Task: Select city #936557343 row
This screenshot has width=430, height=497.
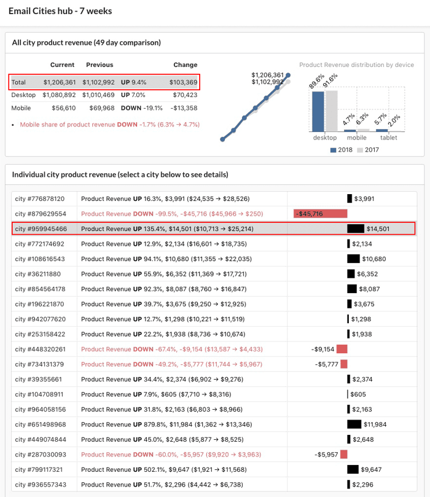Action: 214,485
